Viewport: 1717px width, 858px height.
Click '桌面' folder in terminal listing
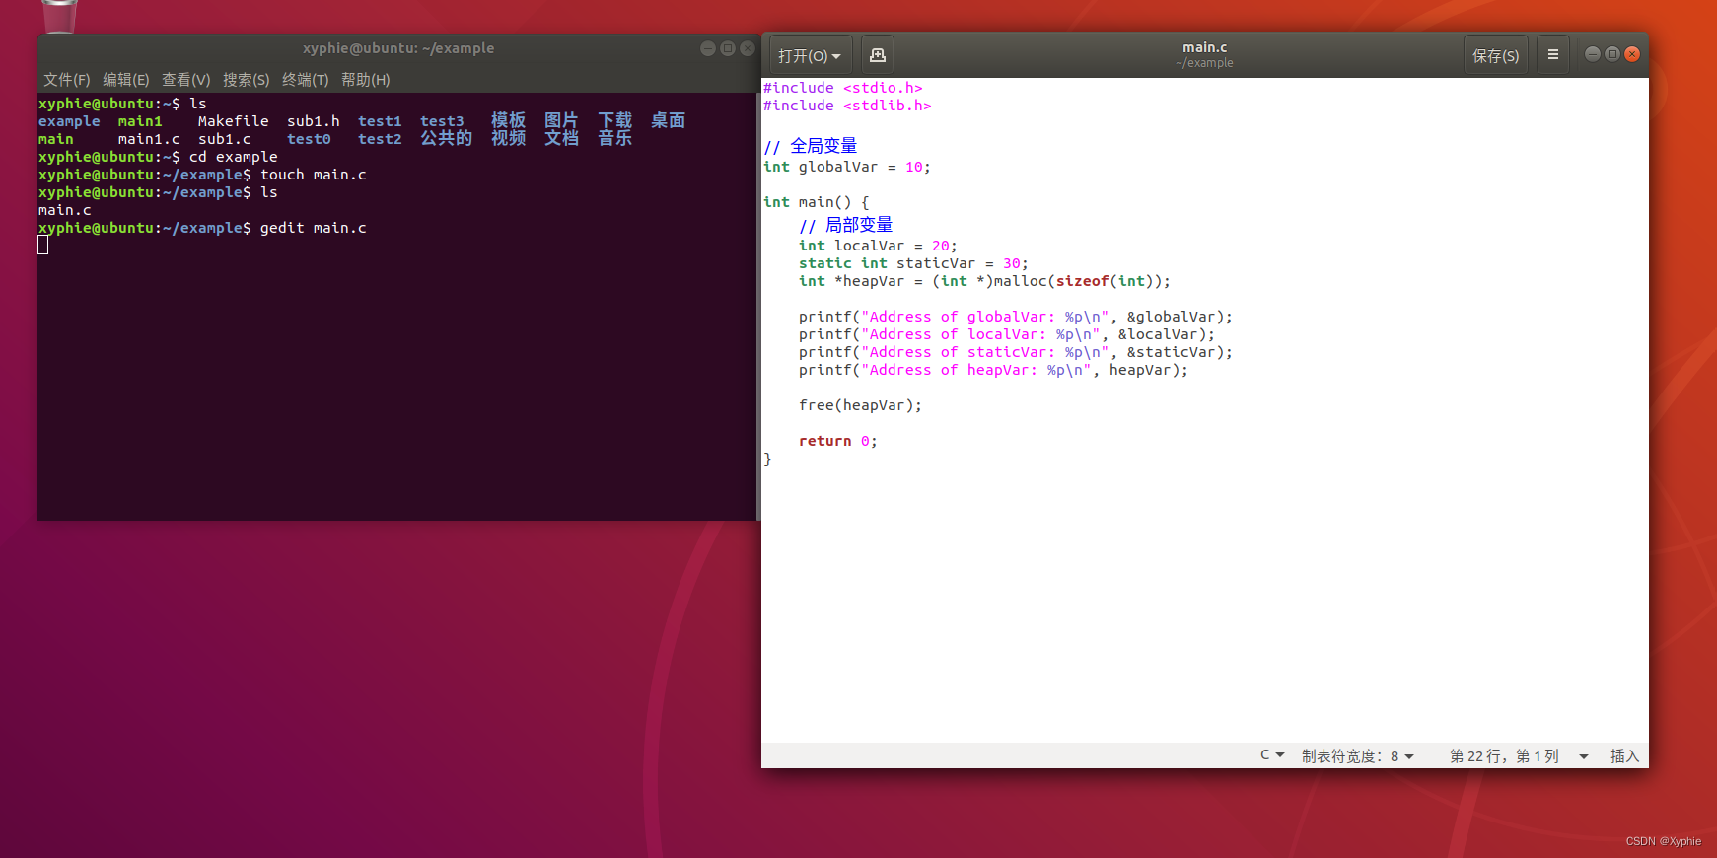668,120
